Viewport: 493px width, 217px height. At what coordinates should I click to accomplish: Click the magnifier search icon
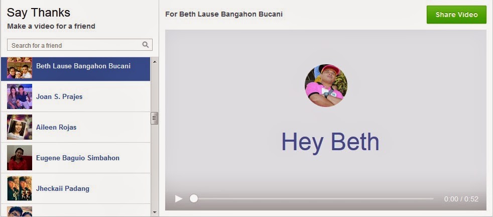145,45
